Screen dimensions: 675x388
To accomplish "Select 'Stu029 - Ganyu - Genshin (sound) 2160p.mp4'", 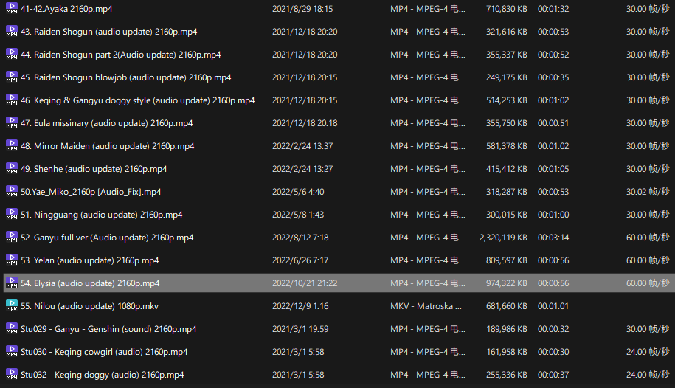I will point(108,328).
